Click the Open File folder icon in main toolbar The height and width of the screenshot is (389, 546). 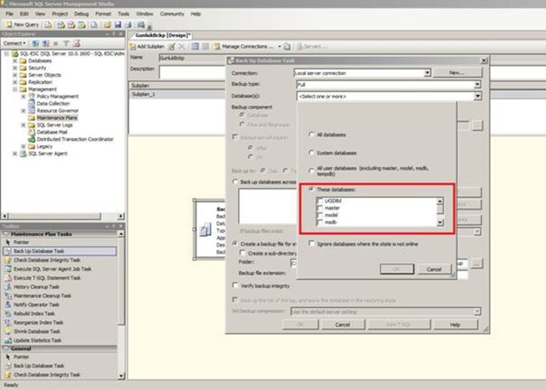(107, 25)
